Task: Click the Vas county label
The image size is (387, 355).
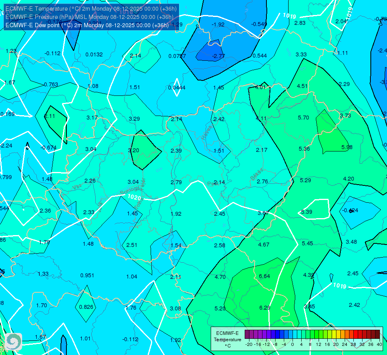Action: [77, 187]
